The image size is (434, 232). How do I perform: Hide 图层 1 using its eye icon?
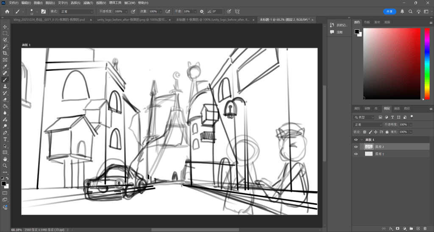coord(356,154)
